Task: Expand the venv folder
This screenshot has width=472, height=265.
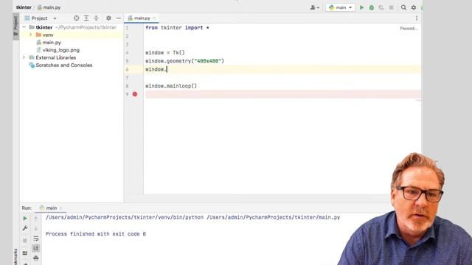Action: point(30,35)
